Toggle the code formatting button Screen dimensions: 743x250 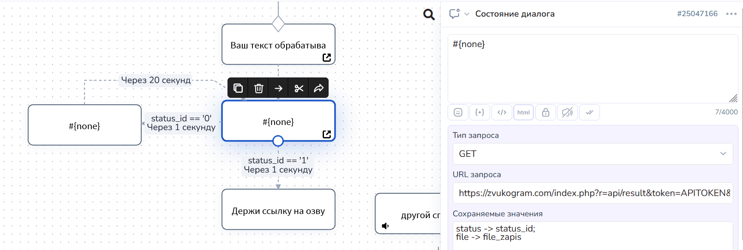coord(502,113)
